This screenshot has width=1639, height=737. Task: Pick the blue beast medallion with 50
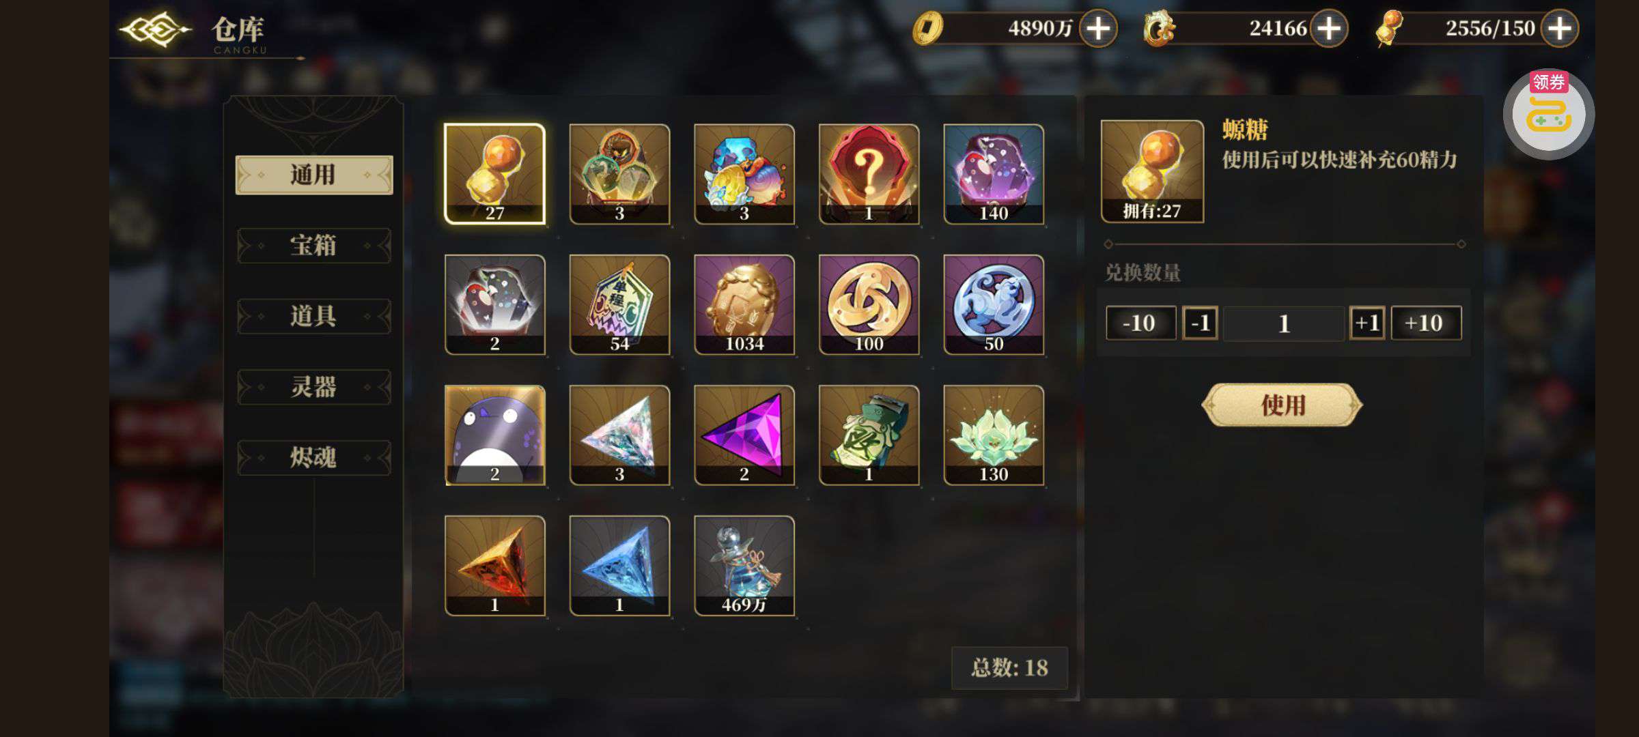[994, 305]
